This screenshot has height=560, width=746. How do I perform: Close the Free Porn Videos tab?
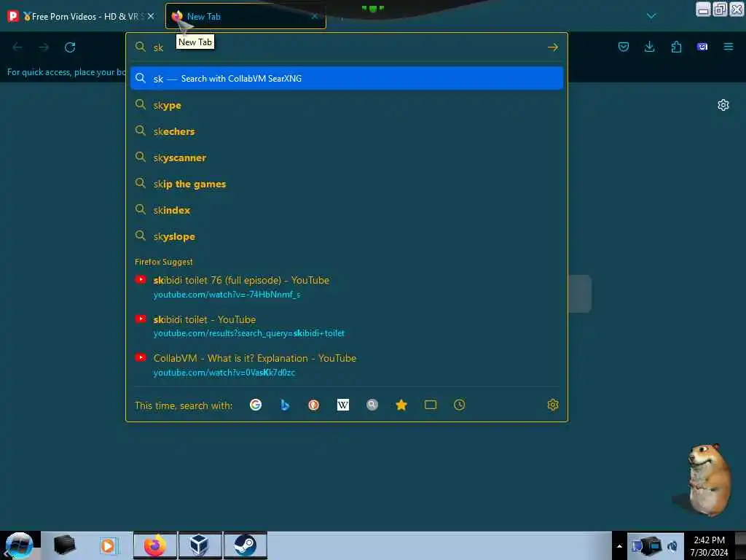[151, 16]
